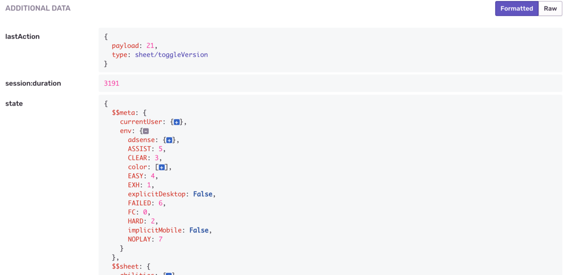The width and height of the screenshot is (572, 275).
Task: Switch to Formatted view
Action: [x=517, y=9]
